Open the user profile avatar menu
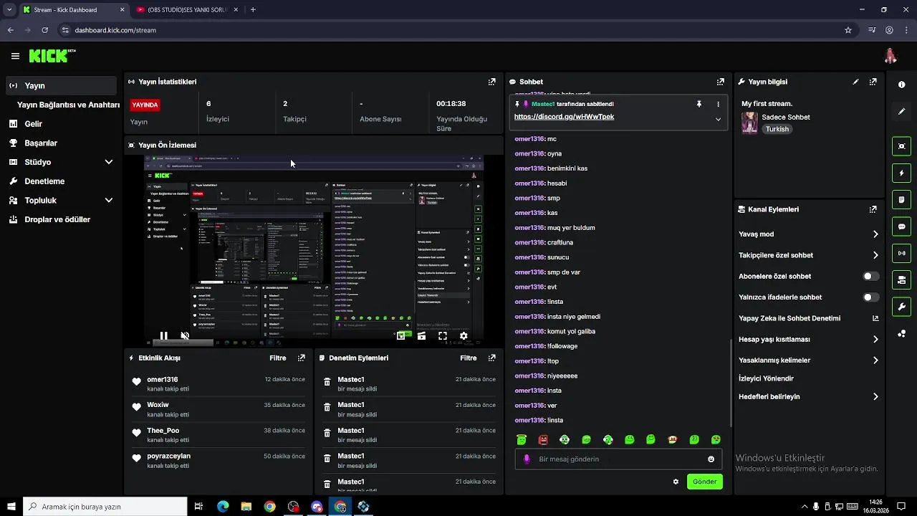This screenshot has height=516, width=917. point(890,56)
